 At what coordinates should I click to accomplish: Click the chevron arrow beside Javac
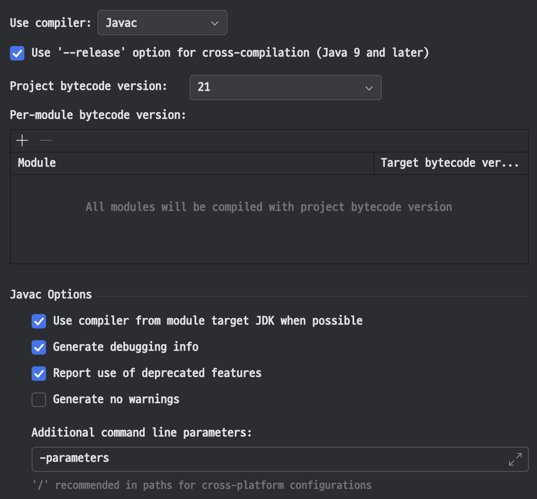tap(215, 23)
